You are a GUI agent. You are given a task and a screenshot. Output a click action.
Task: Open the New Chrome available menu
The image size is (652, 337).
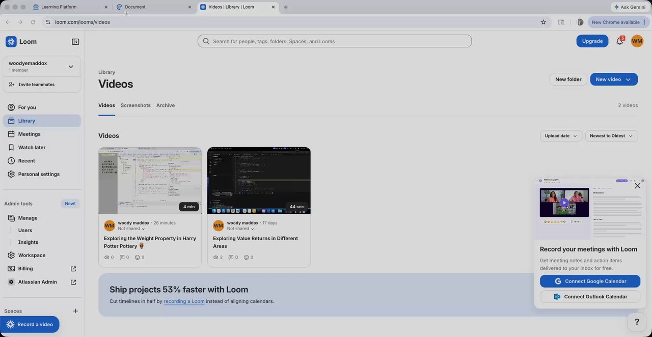pos(618,22)
